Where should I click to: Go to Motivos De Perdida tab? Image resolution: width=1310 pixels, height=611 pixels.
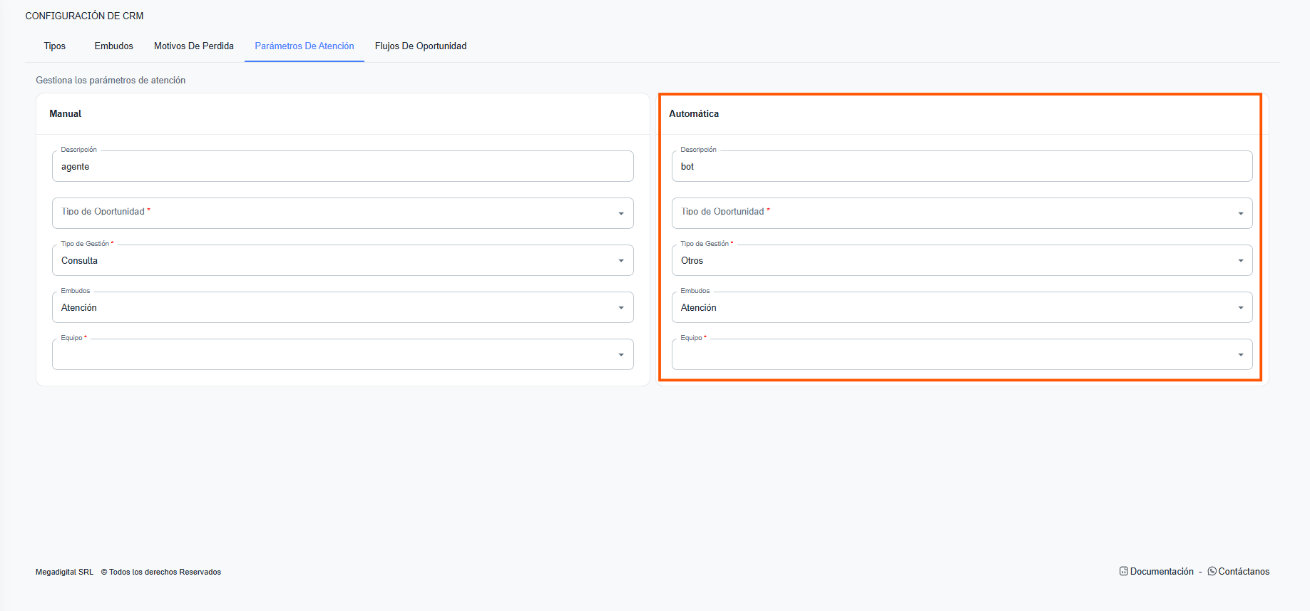[x=194, y=46]
